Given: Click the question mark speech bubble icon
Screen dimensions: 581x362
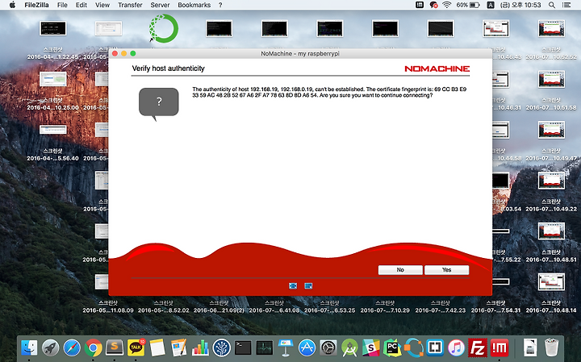Looking at the screenshot, I should 159,104.
